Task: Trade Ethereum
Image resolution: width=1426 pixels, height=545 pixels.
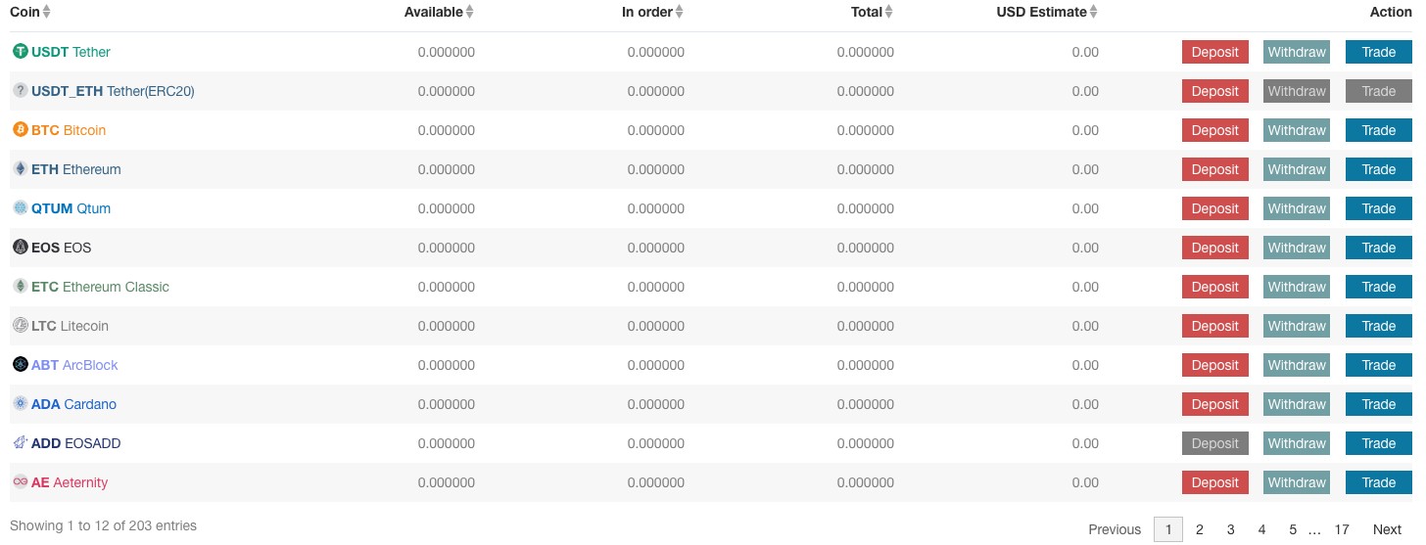Action: [1379, 169]
